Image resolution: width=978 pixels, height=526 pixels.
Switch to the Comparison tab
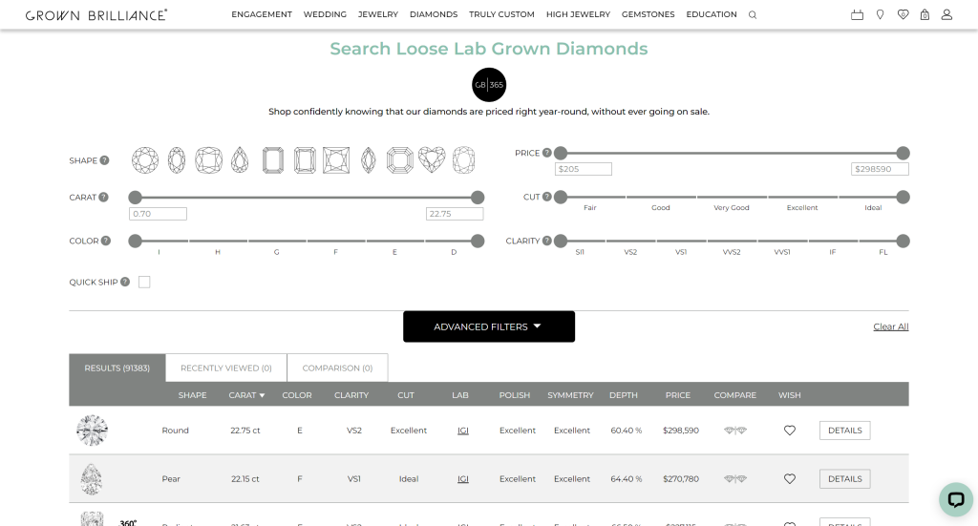point(337,368)
